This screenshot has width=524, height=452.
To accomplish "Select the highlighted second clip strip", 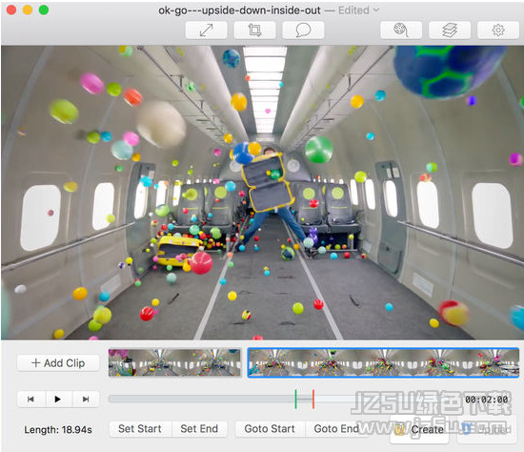I will click(383, 362).
